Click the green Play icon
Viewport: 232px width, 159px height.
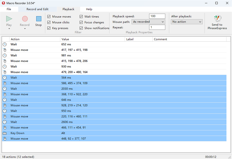pos(9,19)
